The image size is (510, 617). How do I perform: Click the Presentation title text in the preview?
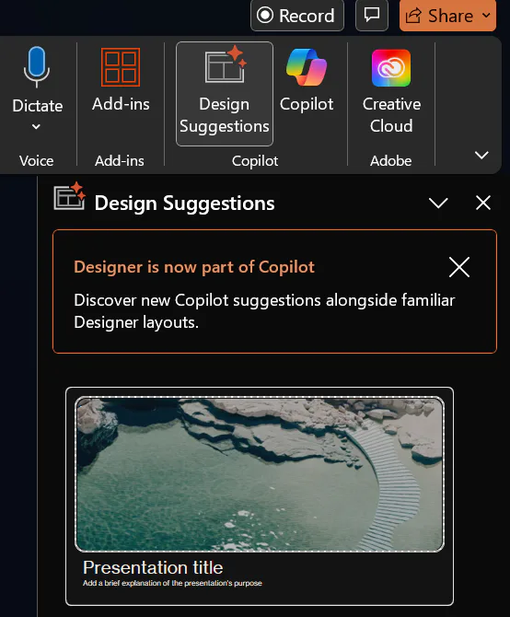(x=153, y=567)
